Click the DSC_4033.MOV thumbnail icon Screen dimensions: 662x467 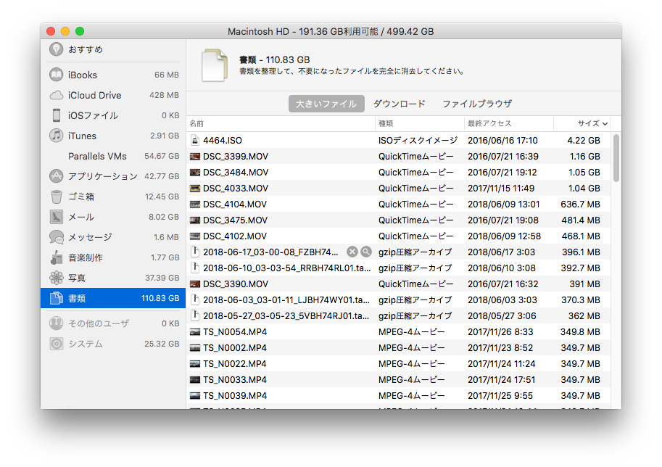point(194,189)
